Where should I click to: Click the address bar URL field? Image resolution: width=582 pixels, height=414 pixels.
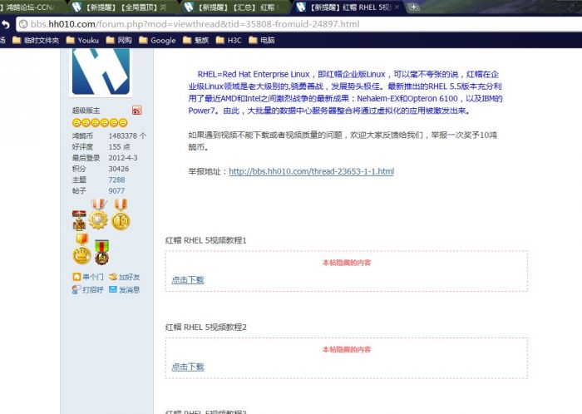[x=297, y=24]
